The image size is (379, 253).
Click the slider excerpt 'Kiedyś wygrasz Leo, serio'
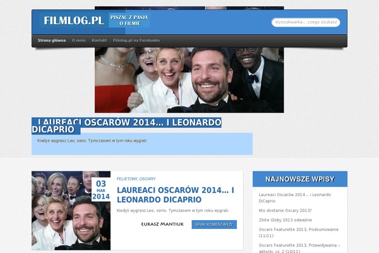tap(92, 140)
